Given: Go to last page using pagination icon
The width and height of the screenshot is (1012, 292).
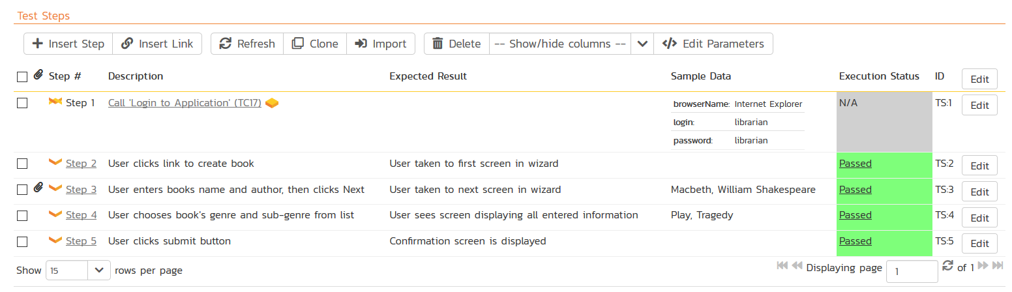Looking at the screenshot, I should (998, 266).
